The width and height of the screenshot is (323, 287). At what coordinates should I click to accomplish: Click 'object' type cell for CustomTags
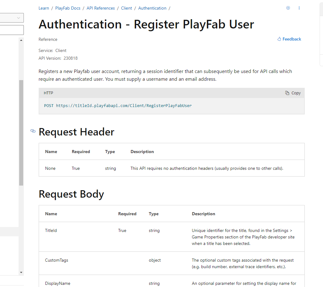[155, 260]
